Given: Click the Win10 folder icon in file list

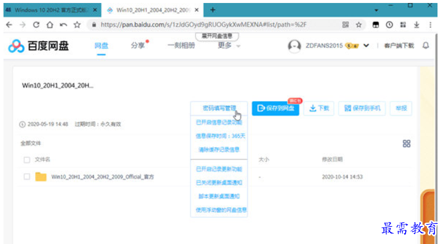Looking at the screenshot, I should (41, 177).
